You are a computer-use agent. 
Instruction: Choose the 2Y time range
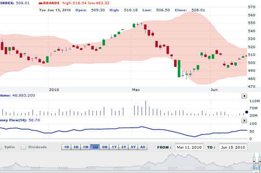[x=123, y=147]
